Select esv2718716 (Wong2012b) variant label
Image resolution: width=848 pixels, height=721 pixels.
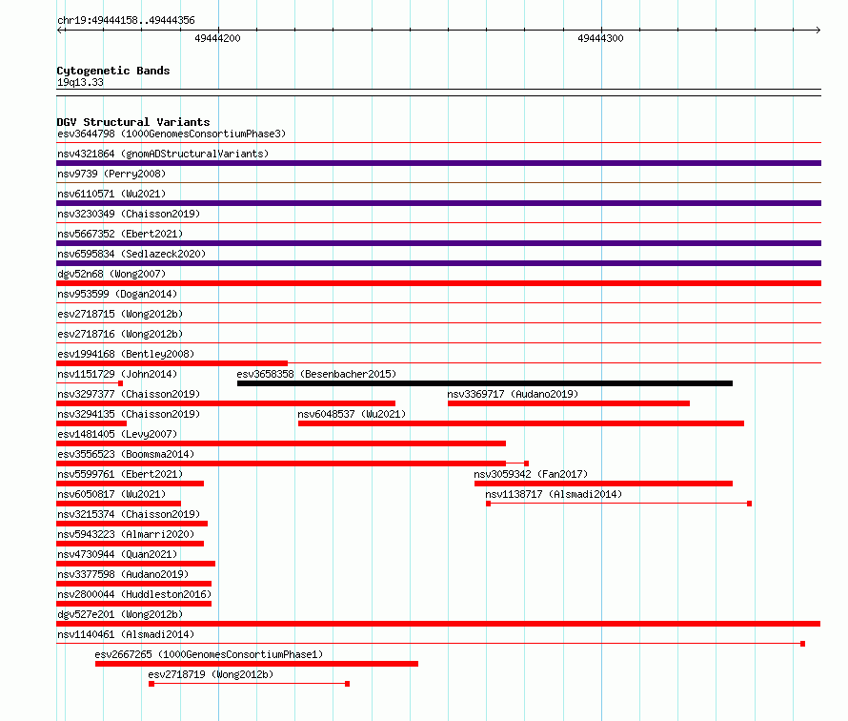tap(120, 334)
